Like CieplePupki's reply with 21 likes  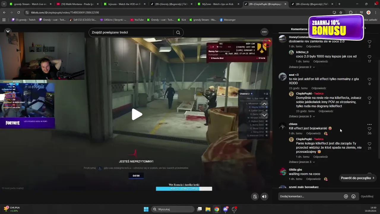(x=369, y=144)
